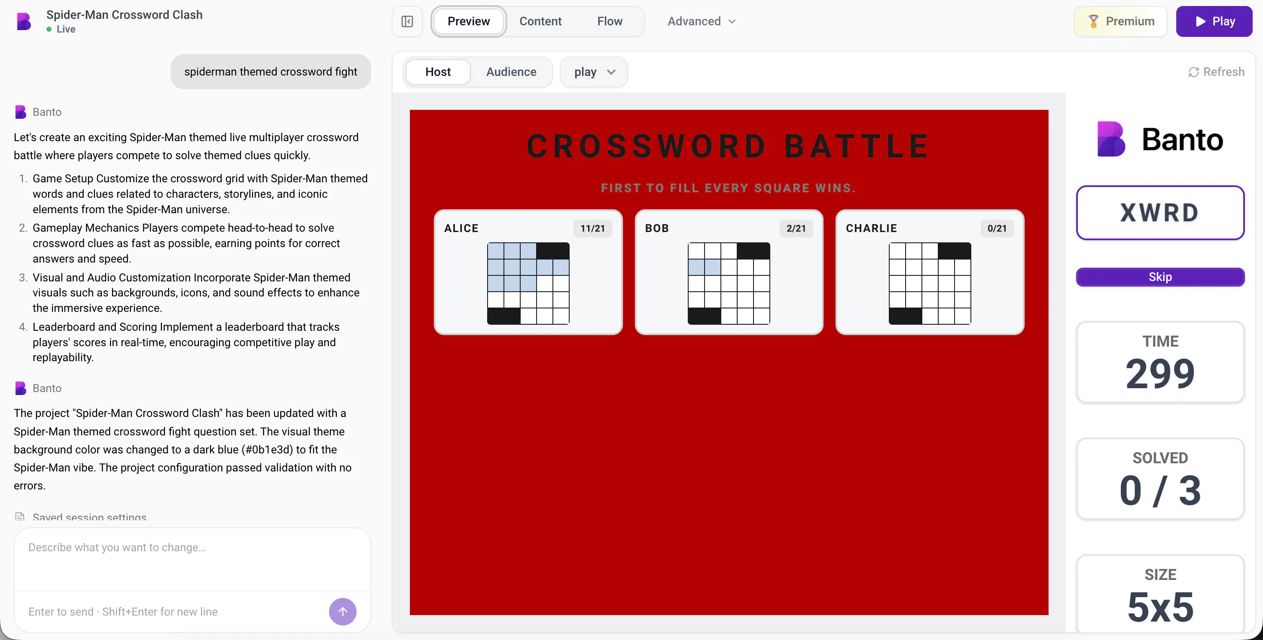The width and height of the screenshot is (1263, 640).
Task: Click the Banto avatar icon above second reply
Action: (20, 388)
